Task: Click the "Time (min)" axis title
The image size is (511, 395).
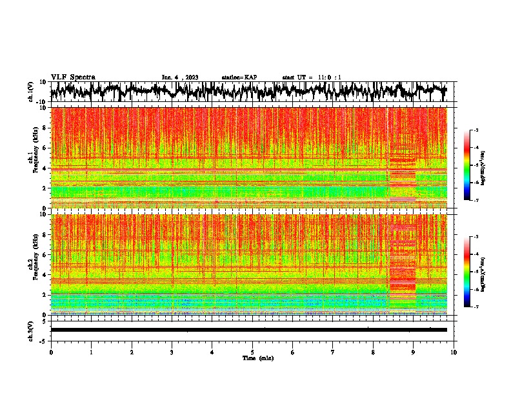Action: (x=258, y=358)
